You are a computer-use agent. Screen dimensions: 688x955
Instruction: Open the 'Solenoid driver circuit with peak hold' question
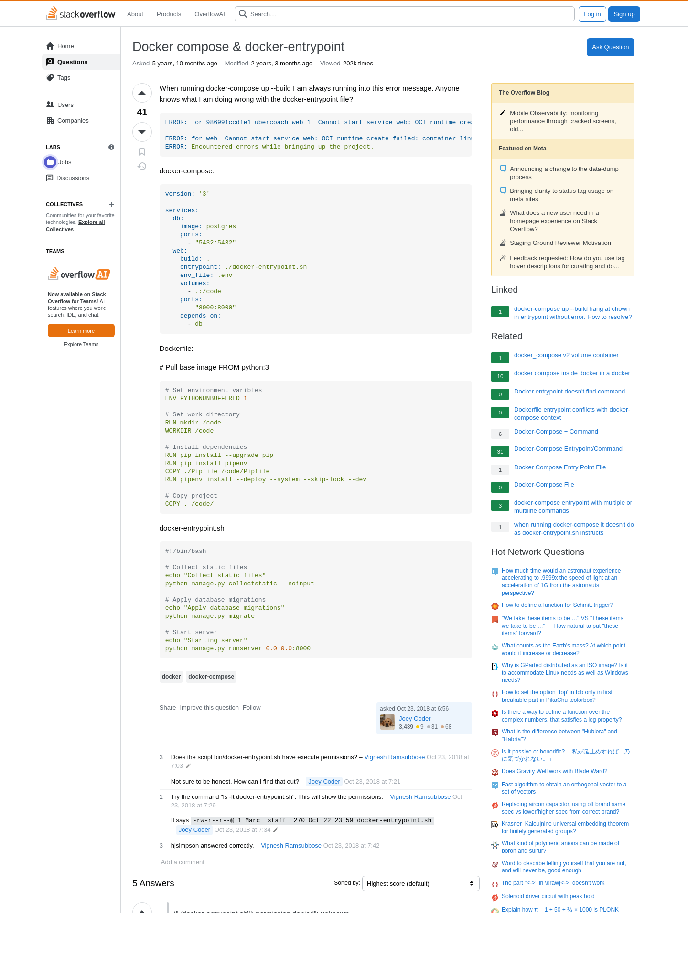548,896
